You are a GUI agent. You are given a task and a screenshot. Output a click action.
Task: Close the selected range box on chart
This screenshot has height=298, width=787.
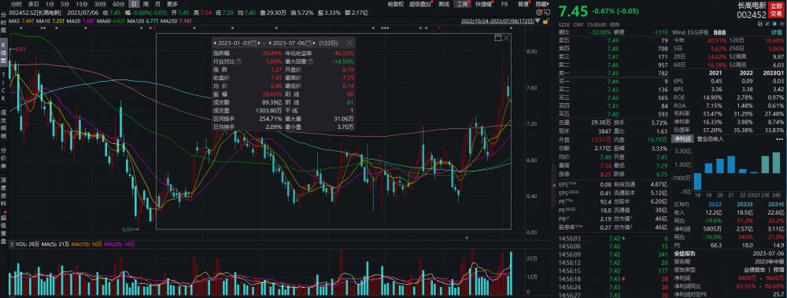point(506,38)
